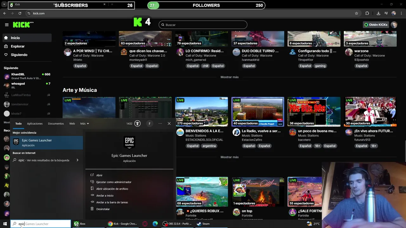Show more Arte y Música streams

[229, 157]
